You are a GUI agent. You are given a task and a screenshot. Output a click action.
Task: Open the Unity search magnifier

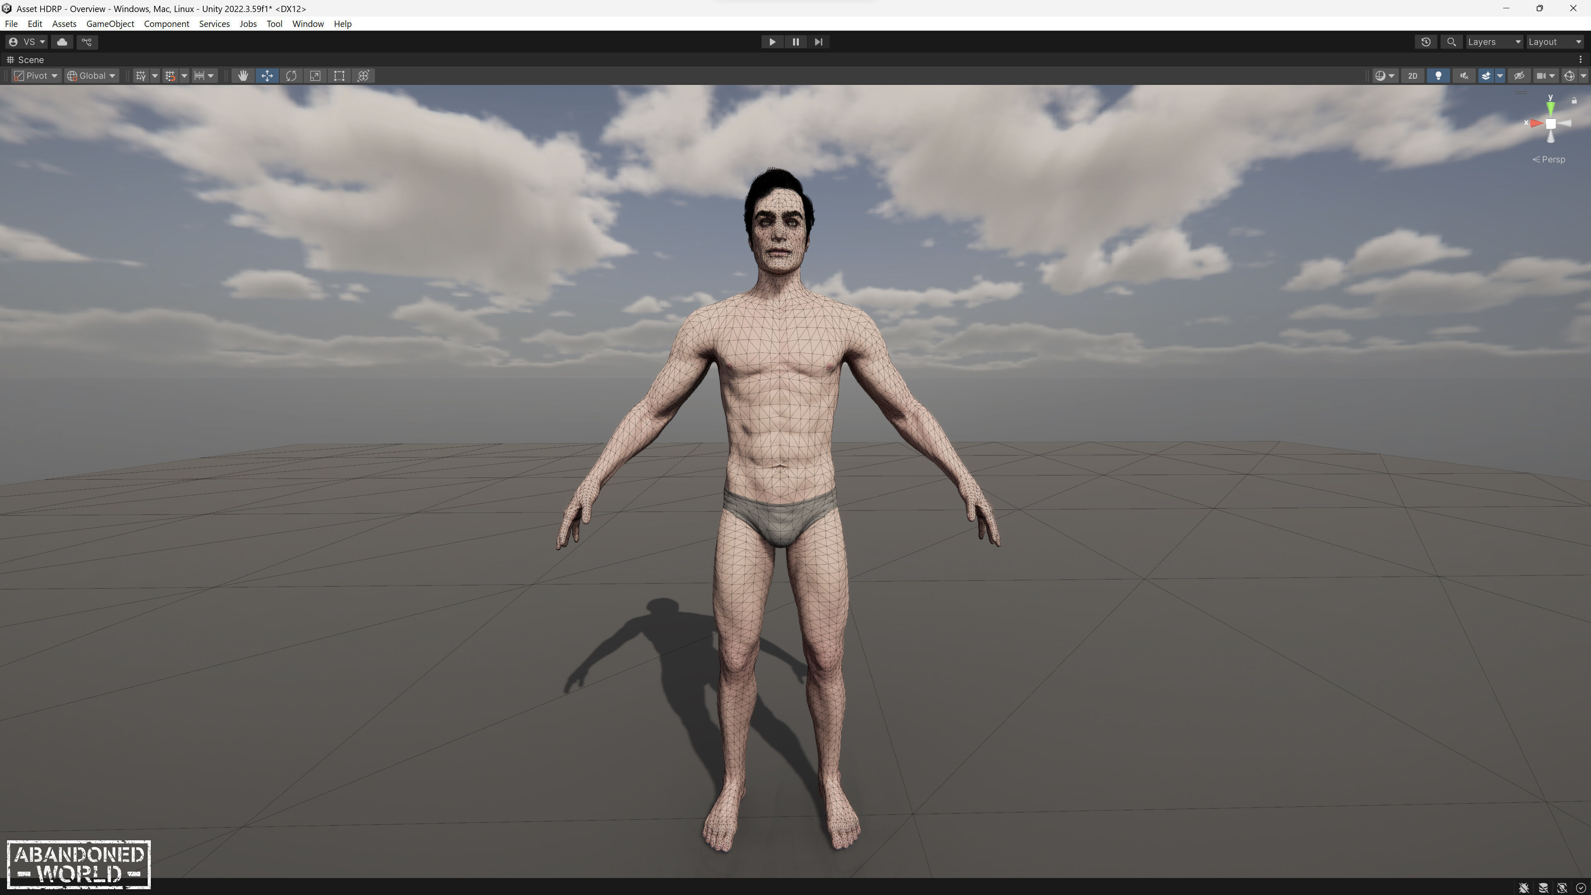(x=1451, y=41)
